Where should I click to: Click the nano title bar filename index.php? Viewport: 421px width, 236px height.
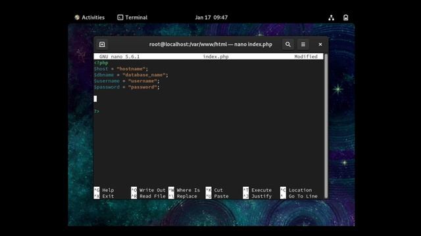216,56
